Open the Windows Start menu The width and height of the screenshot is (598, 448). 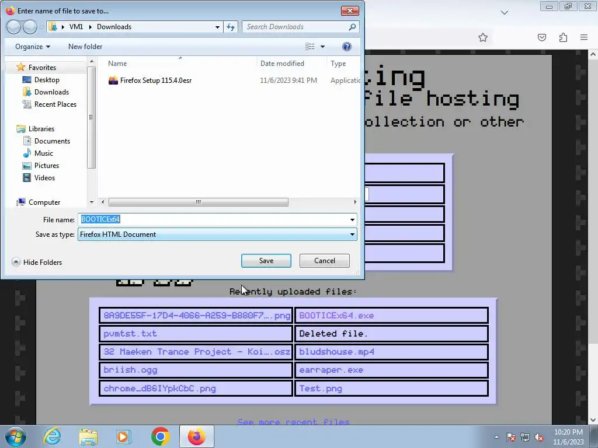15,436
